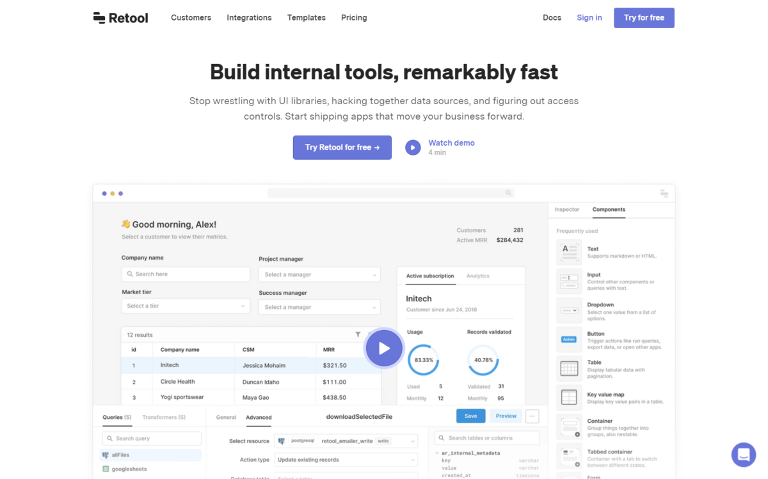Screen dimensions: 768x479
Task: Open the Integrations nav link
Action: tap(249, 18)
